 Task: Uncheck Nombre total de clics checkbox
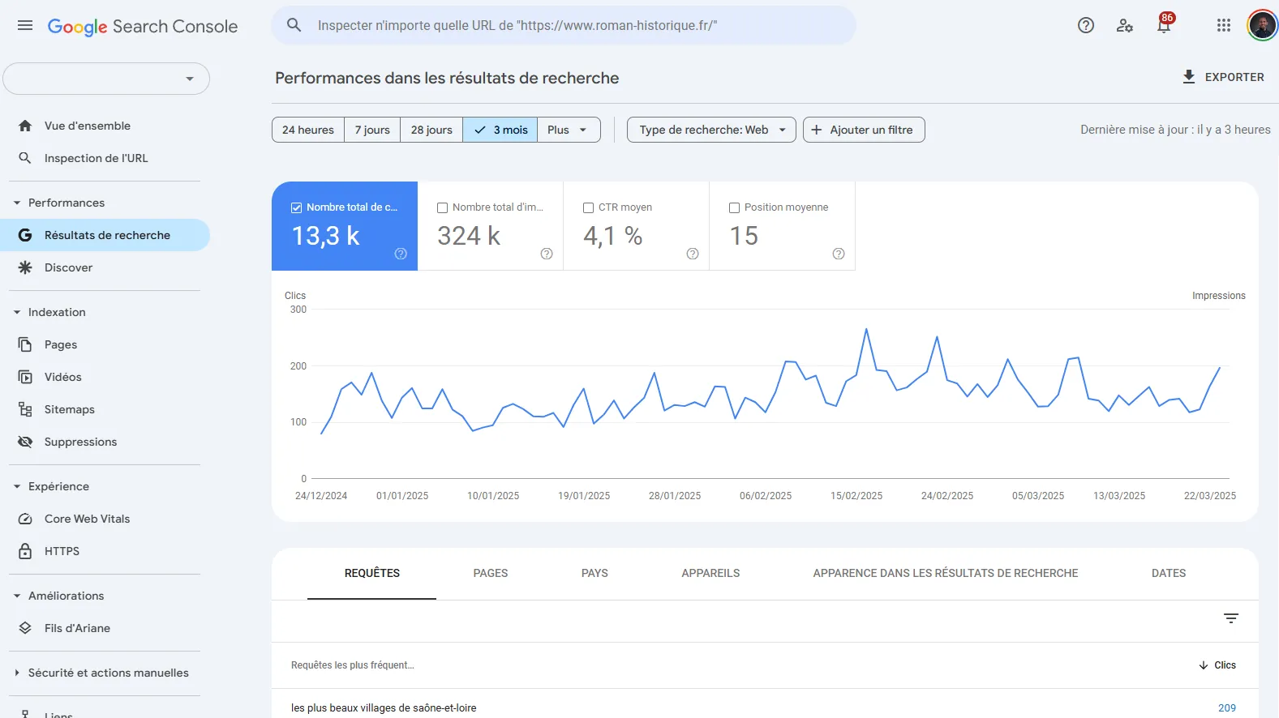(x=296, y=207)
